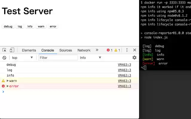
Task: Click the info button on the page
Action: point(30,26)
